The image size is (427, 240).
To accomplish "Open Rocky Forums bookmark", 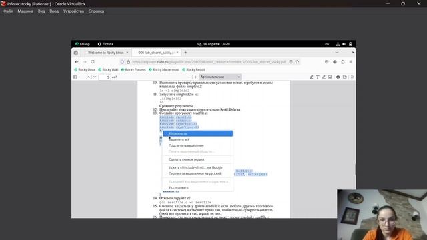I will click(133, 69).
